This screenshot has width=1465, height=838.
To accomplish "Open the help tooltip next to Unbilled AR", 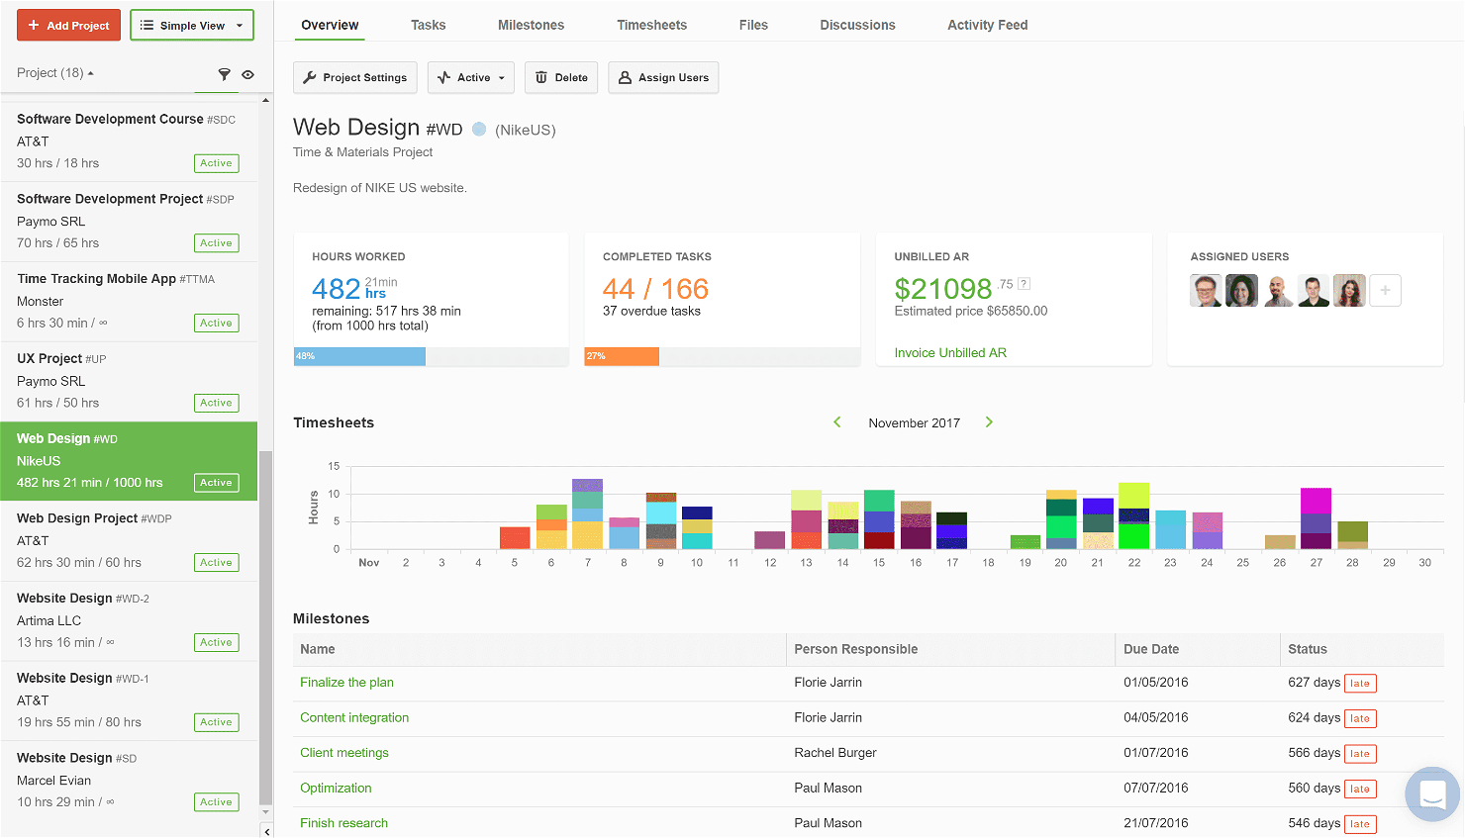I will tap(1025, 284).
